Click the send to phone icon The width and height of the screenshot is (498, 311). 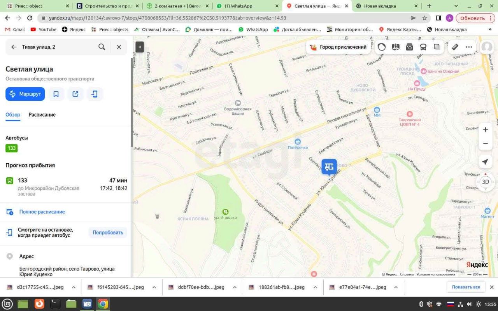tap(95, 94)
